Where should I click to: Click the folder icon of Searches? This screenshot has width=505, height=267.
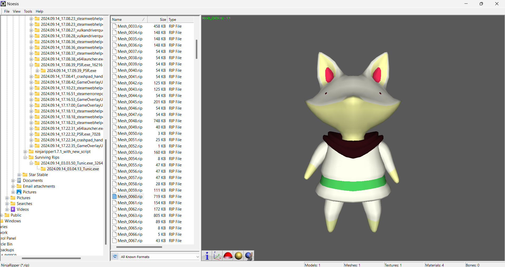coord(13,203)
